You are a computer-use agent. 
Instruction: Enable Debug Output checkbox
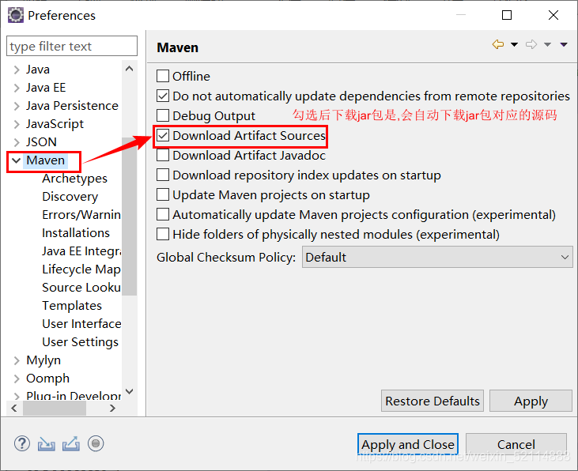(x=163, y=115)
